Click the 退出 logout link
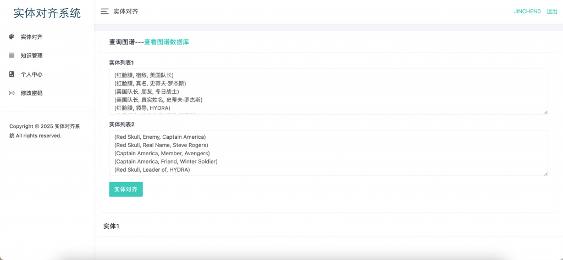The height and width of the screenshot is (260, 563). click(x=552, y=12)
